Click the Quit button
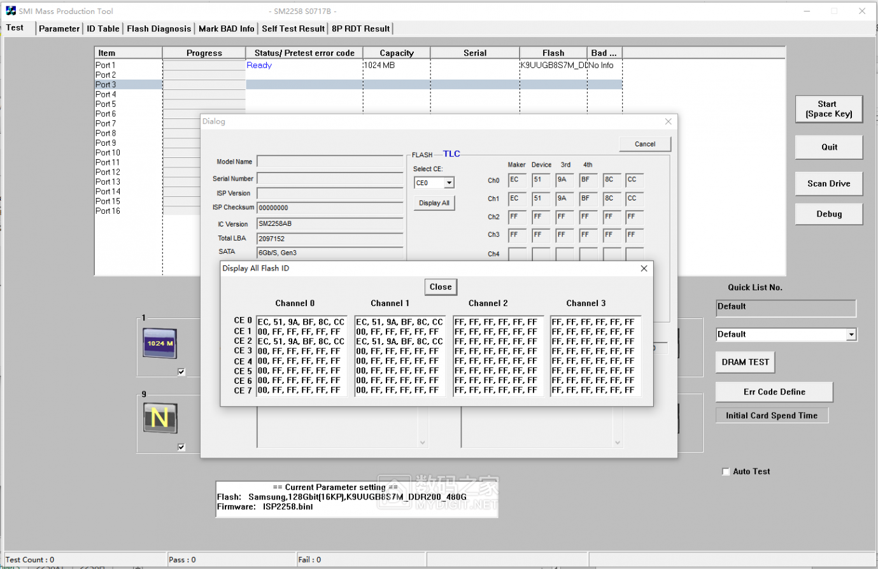 click(x=828, y=147)
